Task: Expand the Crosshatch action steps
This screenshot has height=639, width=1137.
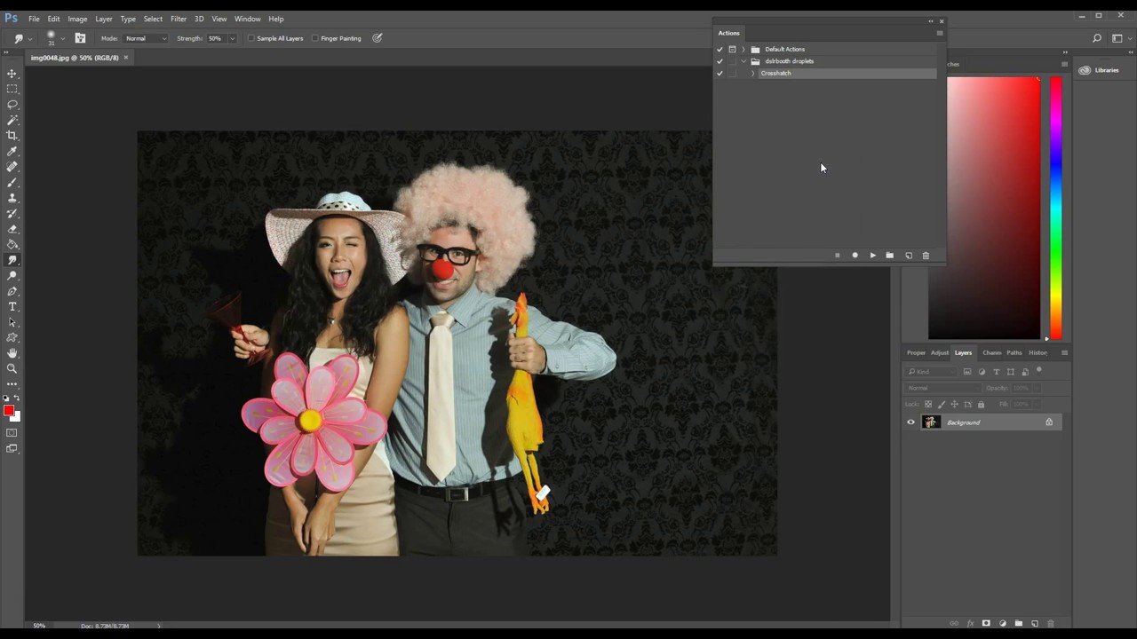Action: pyautogui.click(x=752, y=74)
